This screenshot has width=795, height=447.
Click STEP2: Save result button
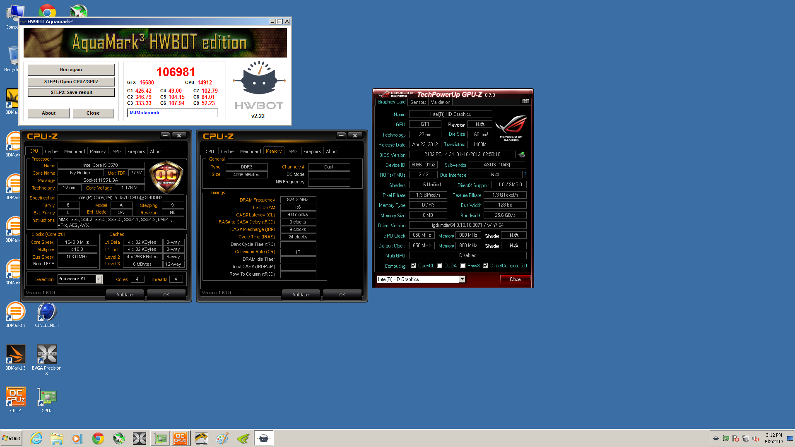[x=71, y=92]
